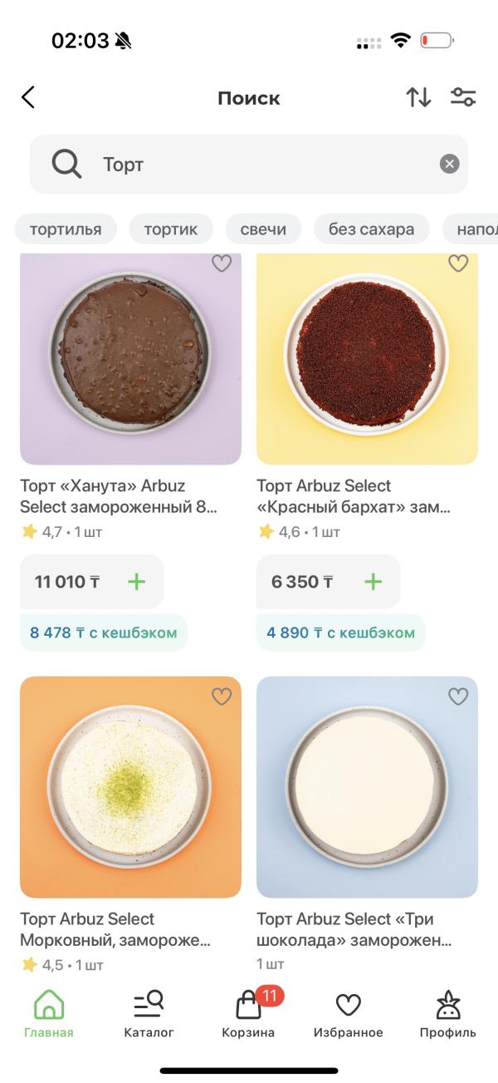
Task: Add «Ханута» cake to cart
Action: tap(136, 582)
